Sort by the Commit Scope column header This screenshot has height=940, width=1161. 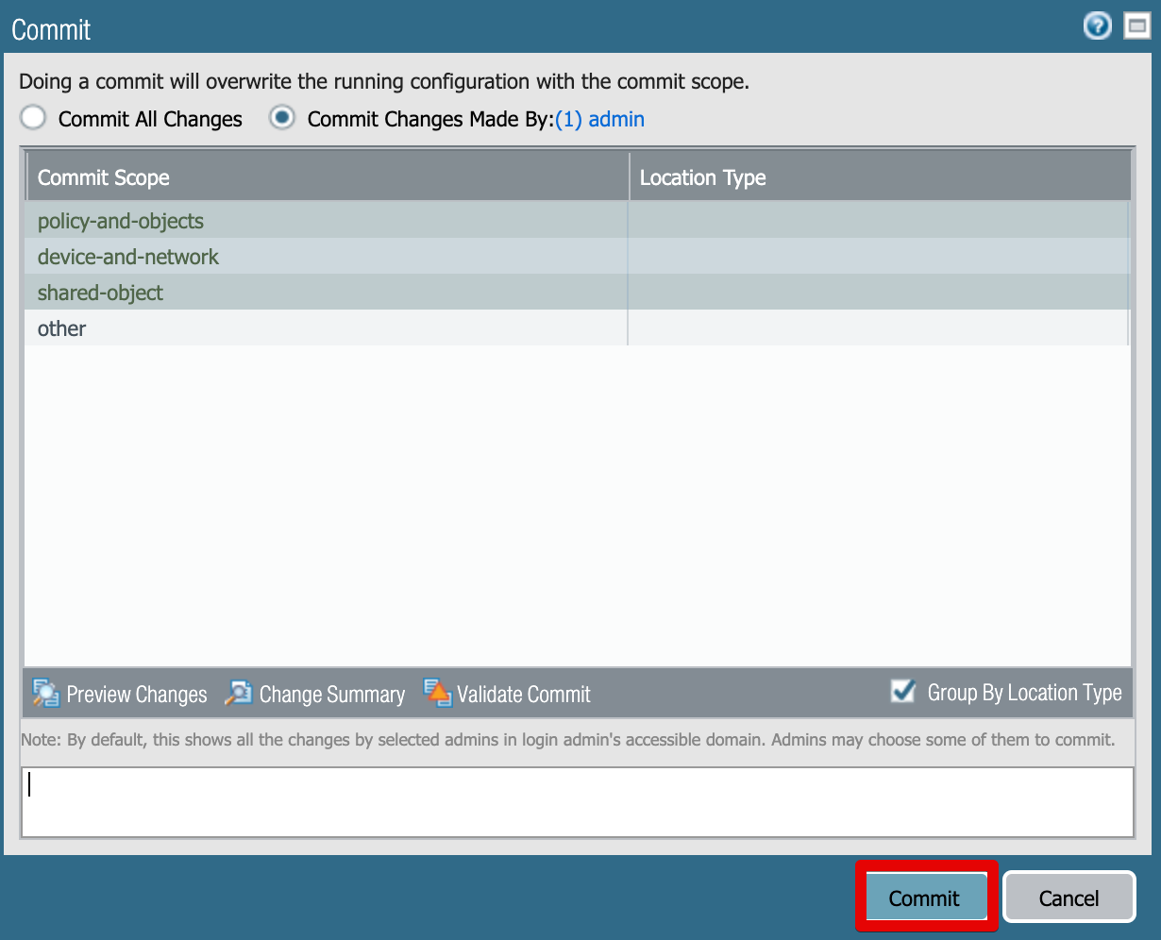pos(104,177)
